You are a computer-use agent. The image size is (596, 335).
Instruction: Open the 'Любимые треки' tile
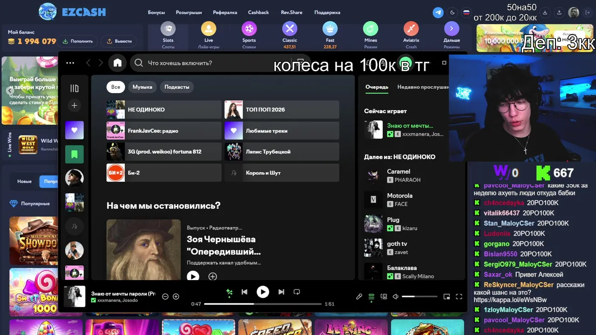coord(282,131)
